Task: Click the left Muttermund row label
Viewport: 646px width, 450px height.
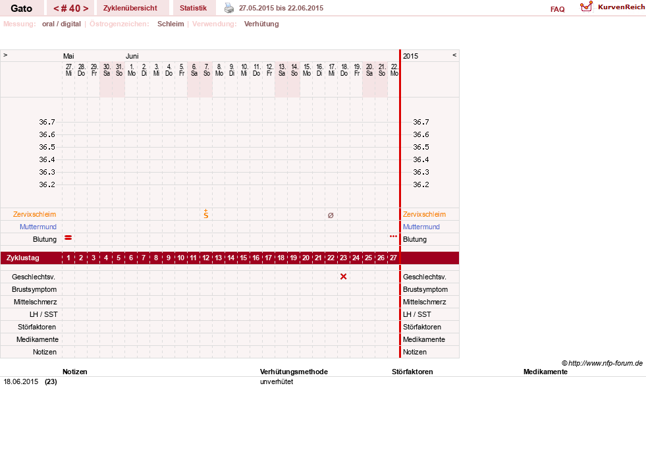Action: [38, 227]
